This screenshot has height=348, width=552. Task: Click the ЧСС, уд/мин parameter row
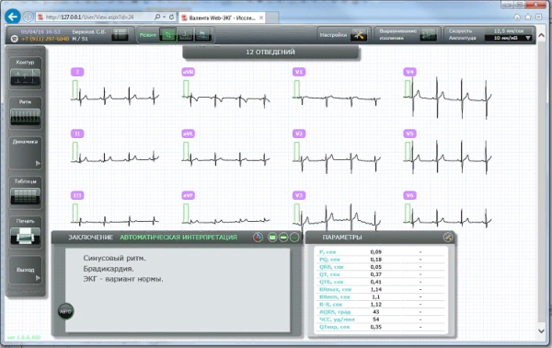coord(381,319)
